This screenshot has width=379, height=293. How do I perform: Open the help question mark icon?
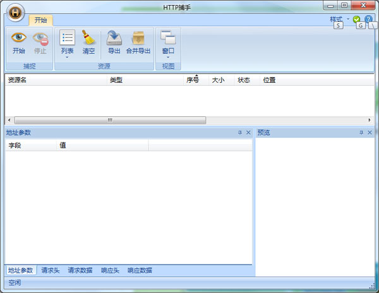tap(368, 20)
